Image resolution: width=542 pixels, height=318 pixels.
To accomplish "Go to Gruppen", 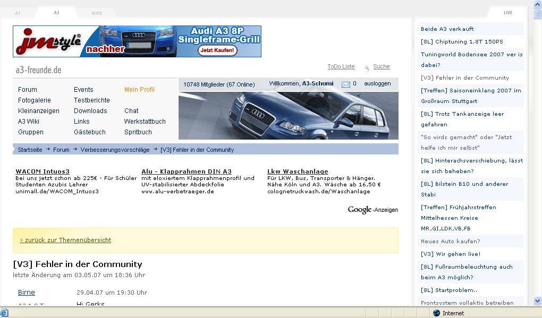I will tap(30, 132).
